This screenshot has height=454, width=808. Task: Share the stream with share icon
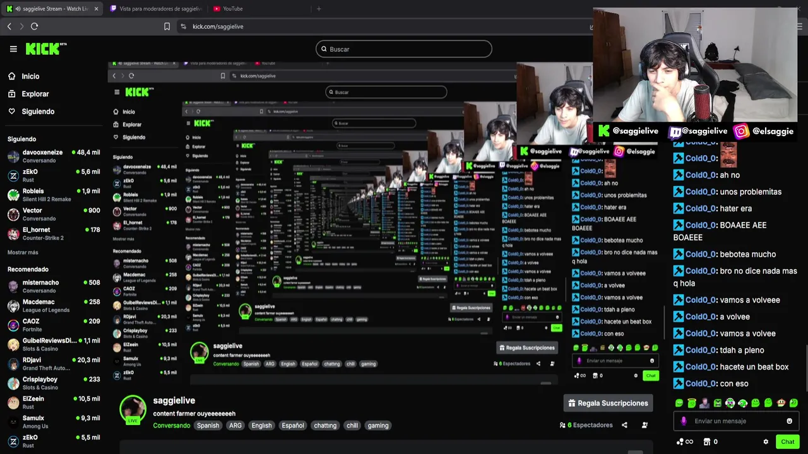[x=624, y=425]
